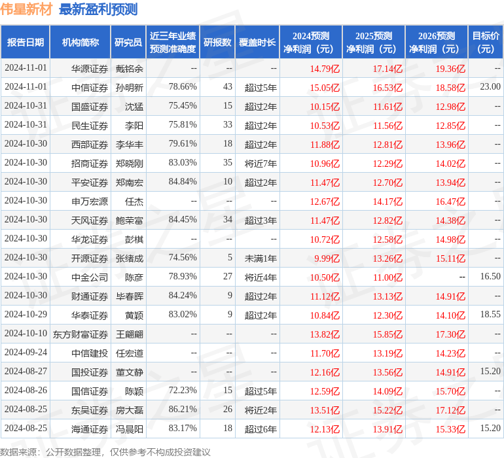The height and width of the screenshot is (458, 504).
Task: Click the 2024-10-29 report date
Action: (26, 314)
